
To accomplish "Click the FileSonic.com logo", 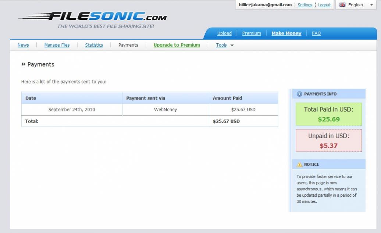I will [x=92, y=16].
